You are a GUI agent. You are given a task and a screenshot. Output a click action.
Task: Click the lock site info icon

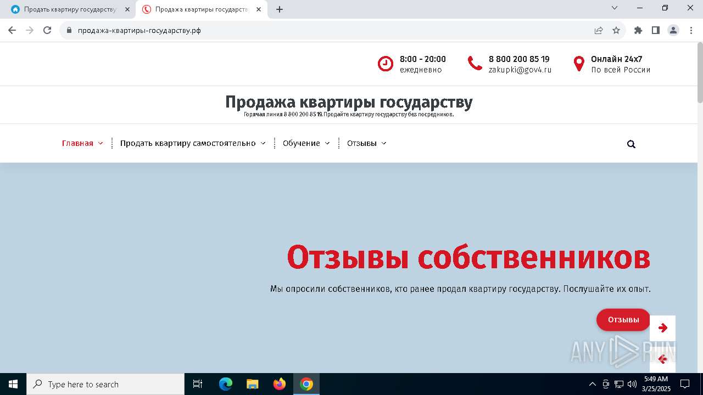click(x=69, y=30)
